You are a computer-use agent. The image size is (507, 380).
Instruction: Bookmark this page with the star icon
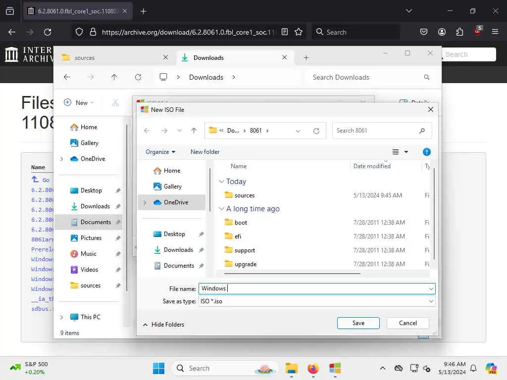[x=299, y=32]
